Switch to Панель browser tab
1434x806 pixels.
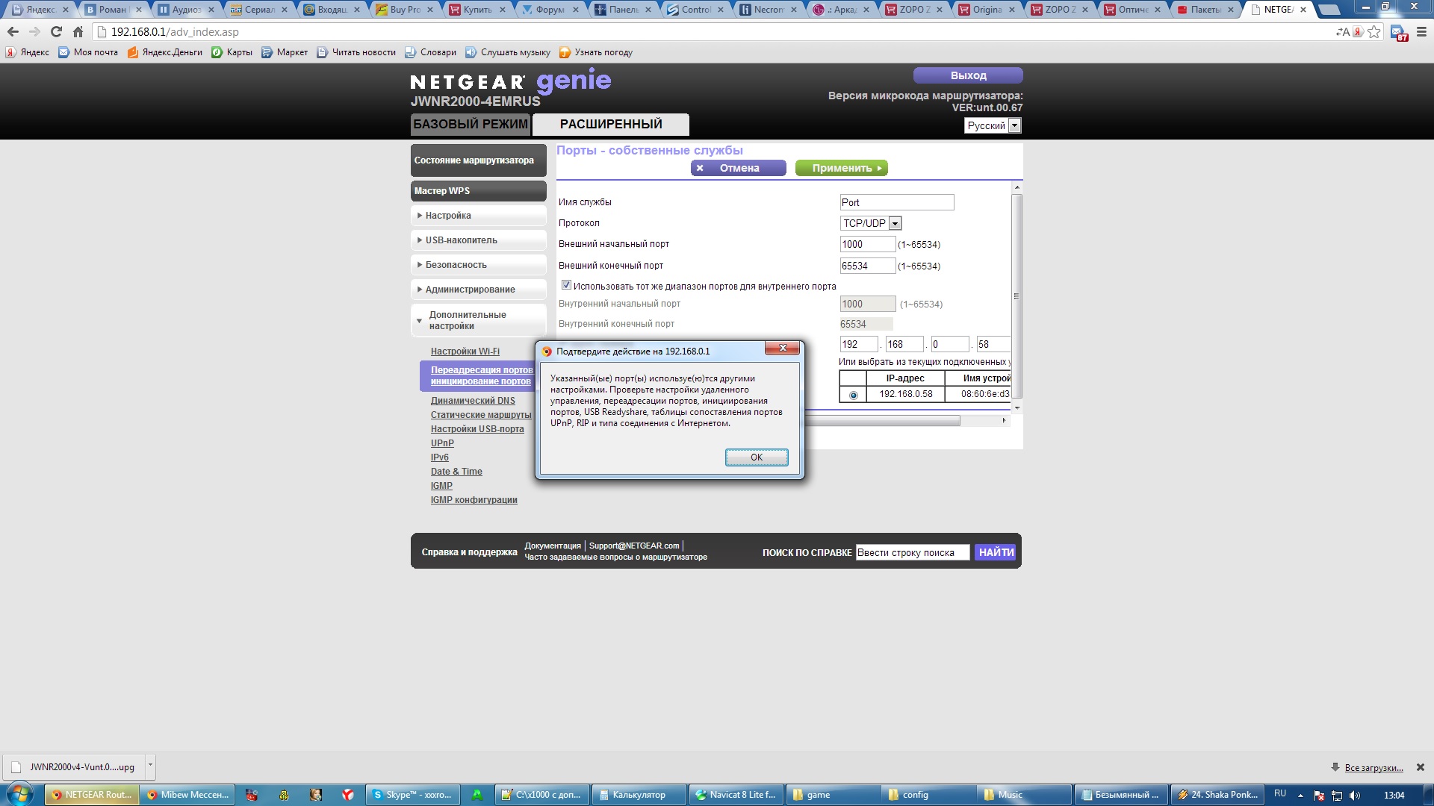tap(622, 10)
